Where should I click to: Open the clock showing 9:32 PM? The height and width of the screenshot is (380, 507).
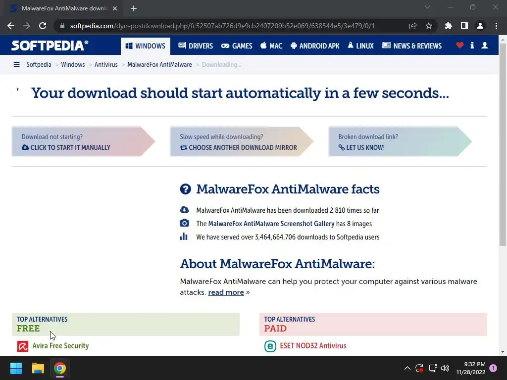471,368
